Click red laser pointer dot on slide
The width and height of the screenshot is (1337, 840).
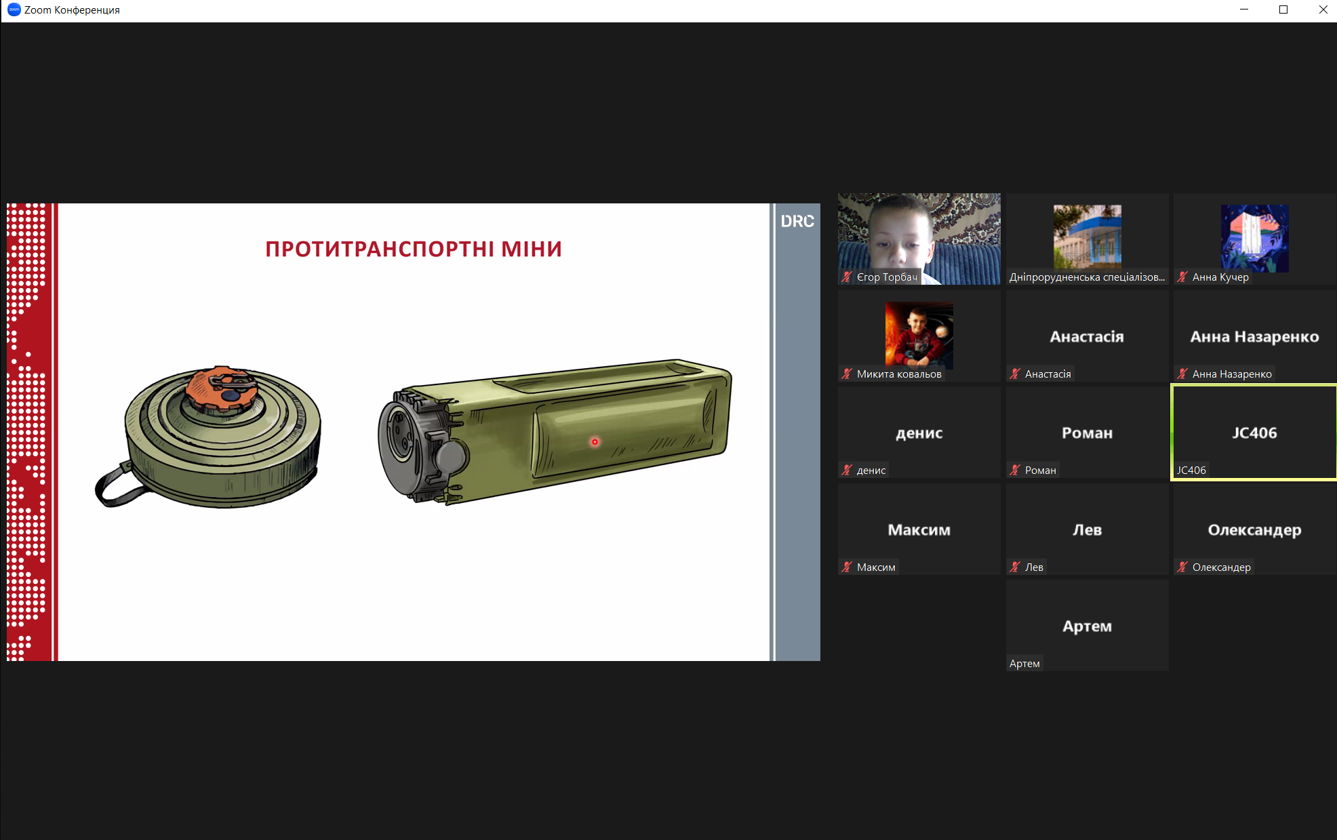pos(595,442)
